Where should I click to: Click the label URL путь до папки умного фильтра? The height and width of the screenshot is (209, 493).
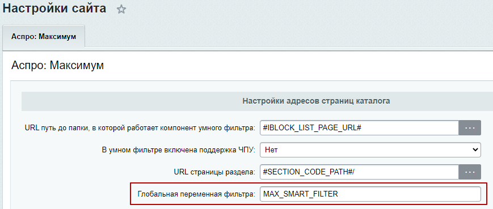point(140,129)
